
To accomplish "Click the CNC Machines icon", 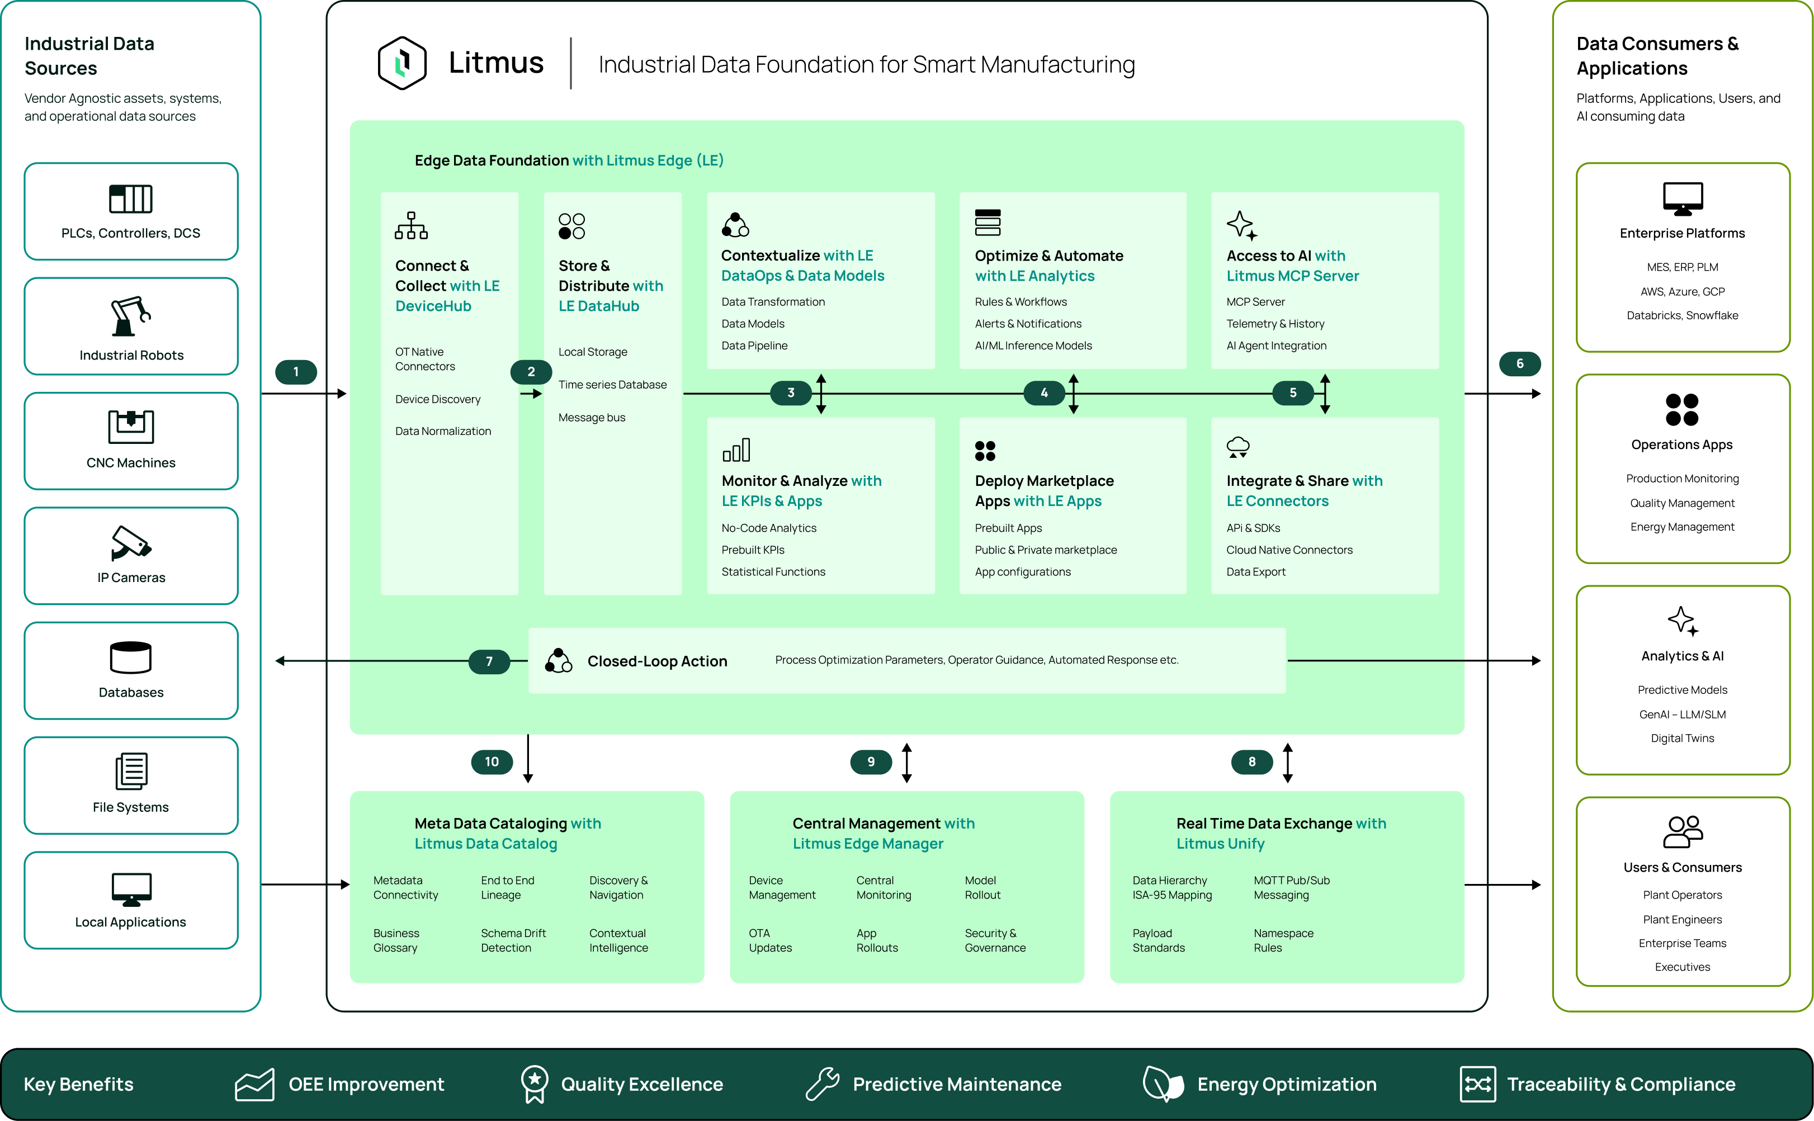I will pyautogui.click(x=130, y=426).
